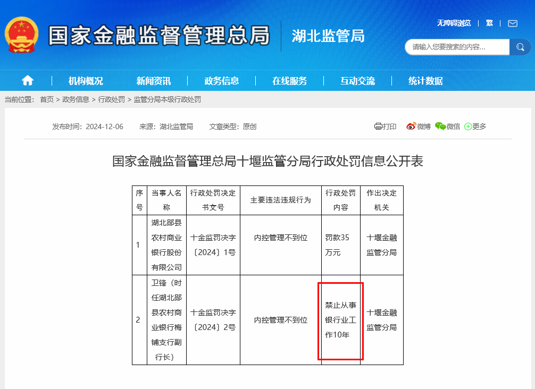Open 新闻资讯 menu
The width and height of the screenshot is (535, 389).
[154, 81]
